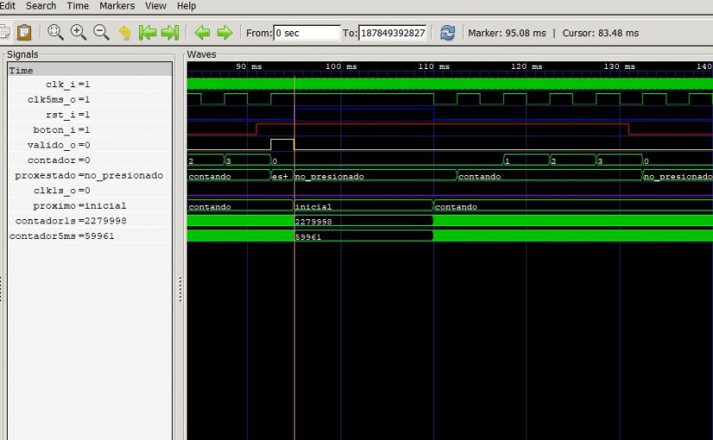The height and width of the screenshot is (440, 713).
Task: Jump to end with Zoom to End icon
Action: click(x=170, y=33)
